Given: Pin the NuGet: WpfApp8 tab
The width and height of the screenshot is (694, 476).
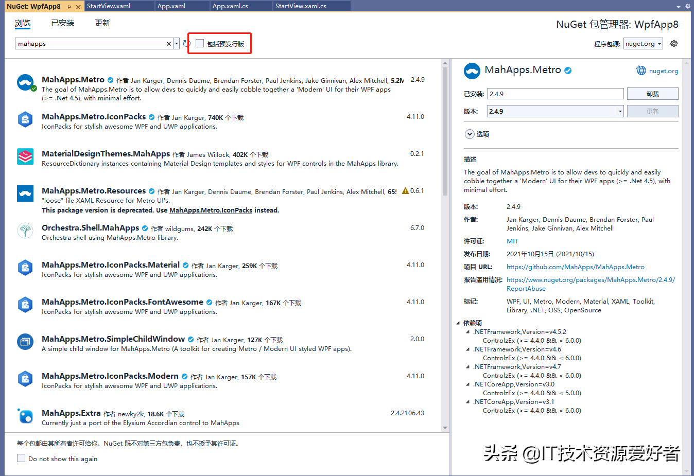Looking at the screenshot, I should [68, 7].
